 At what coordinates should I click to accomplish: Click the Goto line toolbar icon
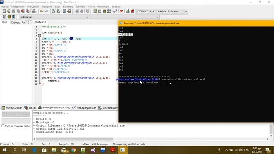click(69, 12)
